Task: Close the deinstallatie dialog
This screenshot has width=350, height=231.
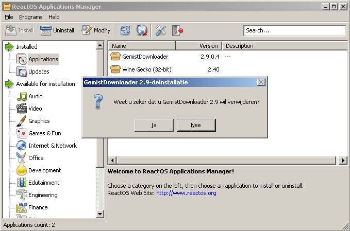Action: click(x=261, y=82)
